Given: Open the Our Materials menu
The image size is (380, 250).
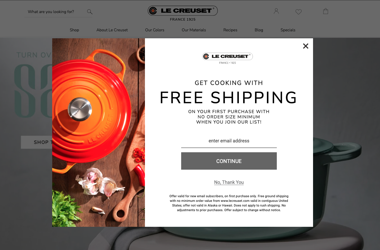Looking at the screenshot, I should pyautogui.click(x=194, y=30).
